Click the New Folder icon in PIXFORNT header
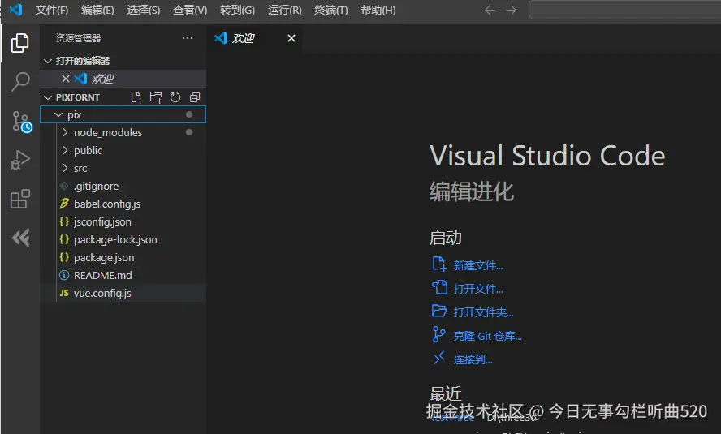 156,97
